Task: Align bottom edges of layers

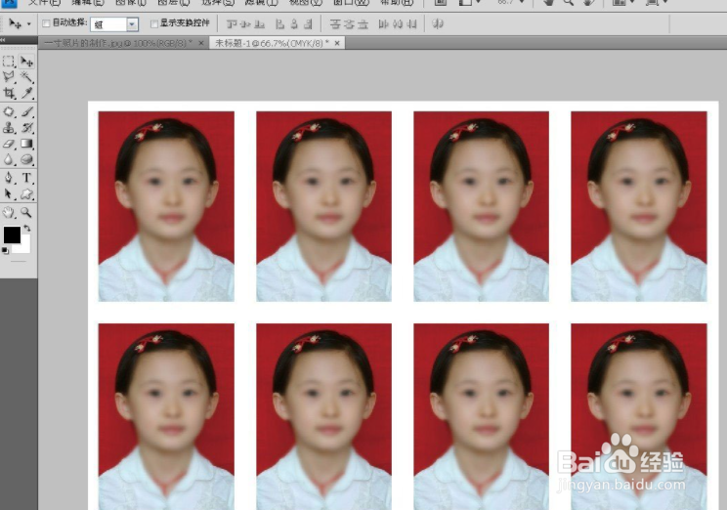Action: [260, 23]
